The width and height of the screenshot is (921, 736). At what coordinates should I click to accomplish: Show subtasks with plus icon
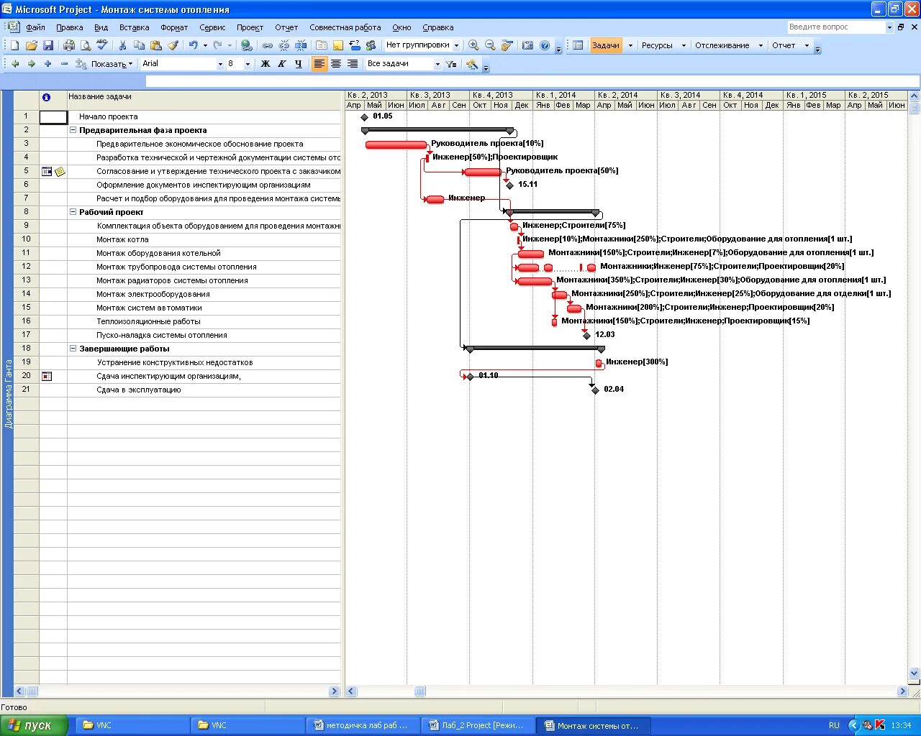pos(47,64)
